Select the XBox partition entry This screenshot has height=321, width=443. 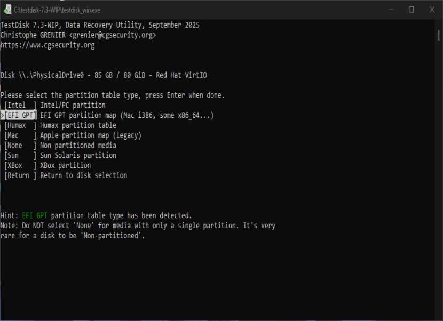coord(48,165)
